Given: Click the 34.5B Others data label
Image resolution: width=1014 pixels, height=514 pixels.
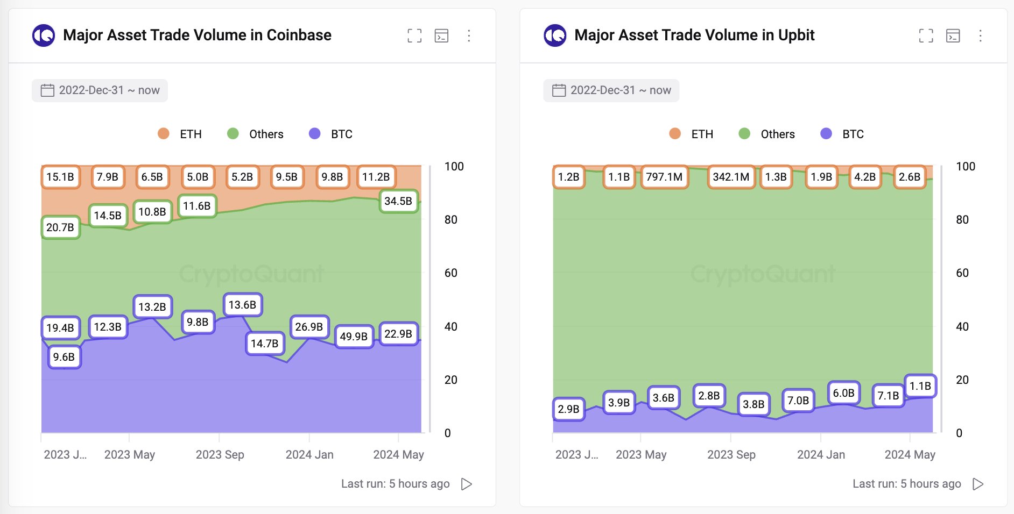Looking at the screenshot, I should pos(398,201).
